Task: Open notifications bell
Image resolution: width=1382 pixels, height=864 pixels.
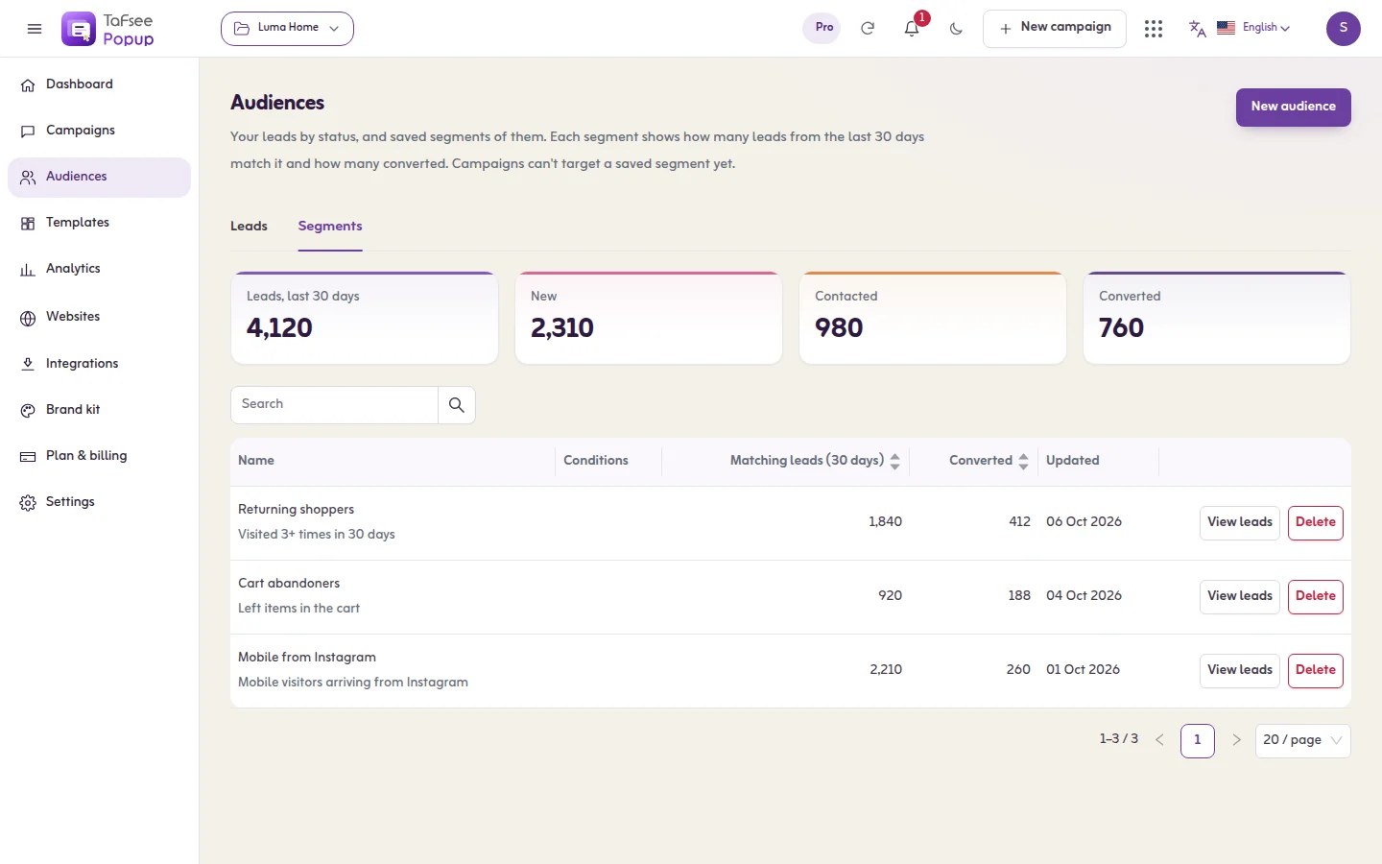Action: coord(912,29)
